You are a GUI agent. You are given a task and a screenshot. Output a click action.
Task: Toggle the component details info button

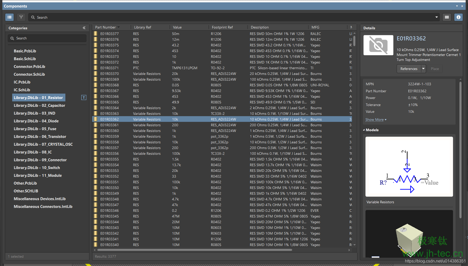[x=458, y=17]
